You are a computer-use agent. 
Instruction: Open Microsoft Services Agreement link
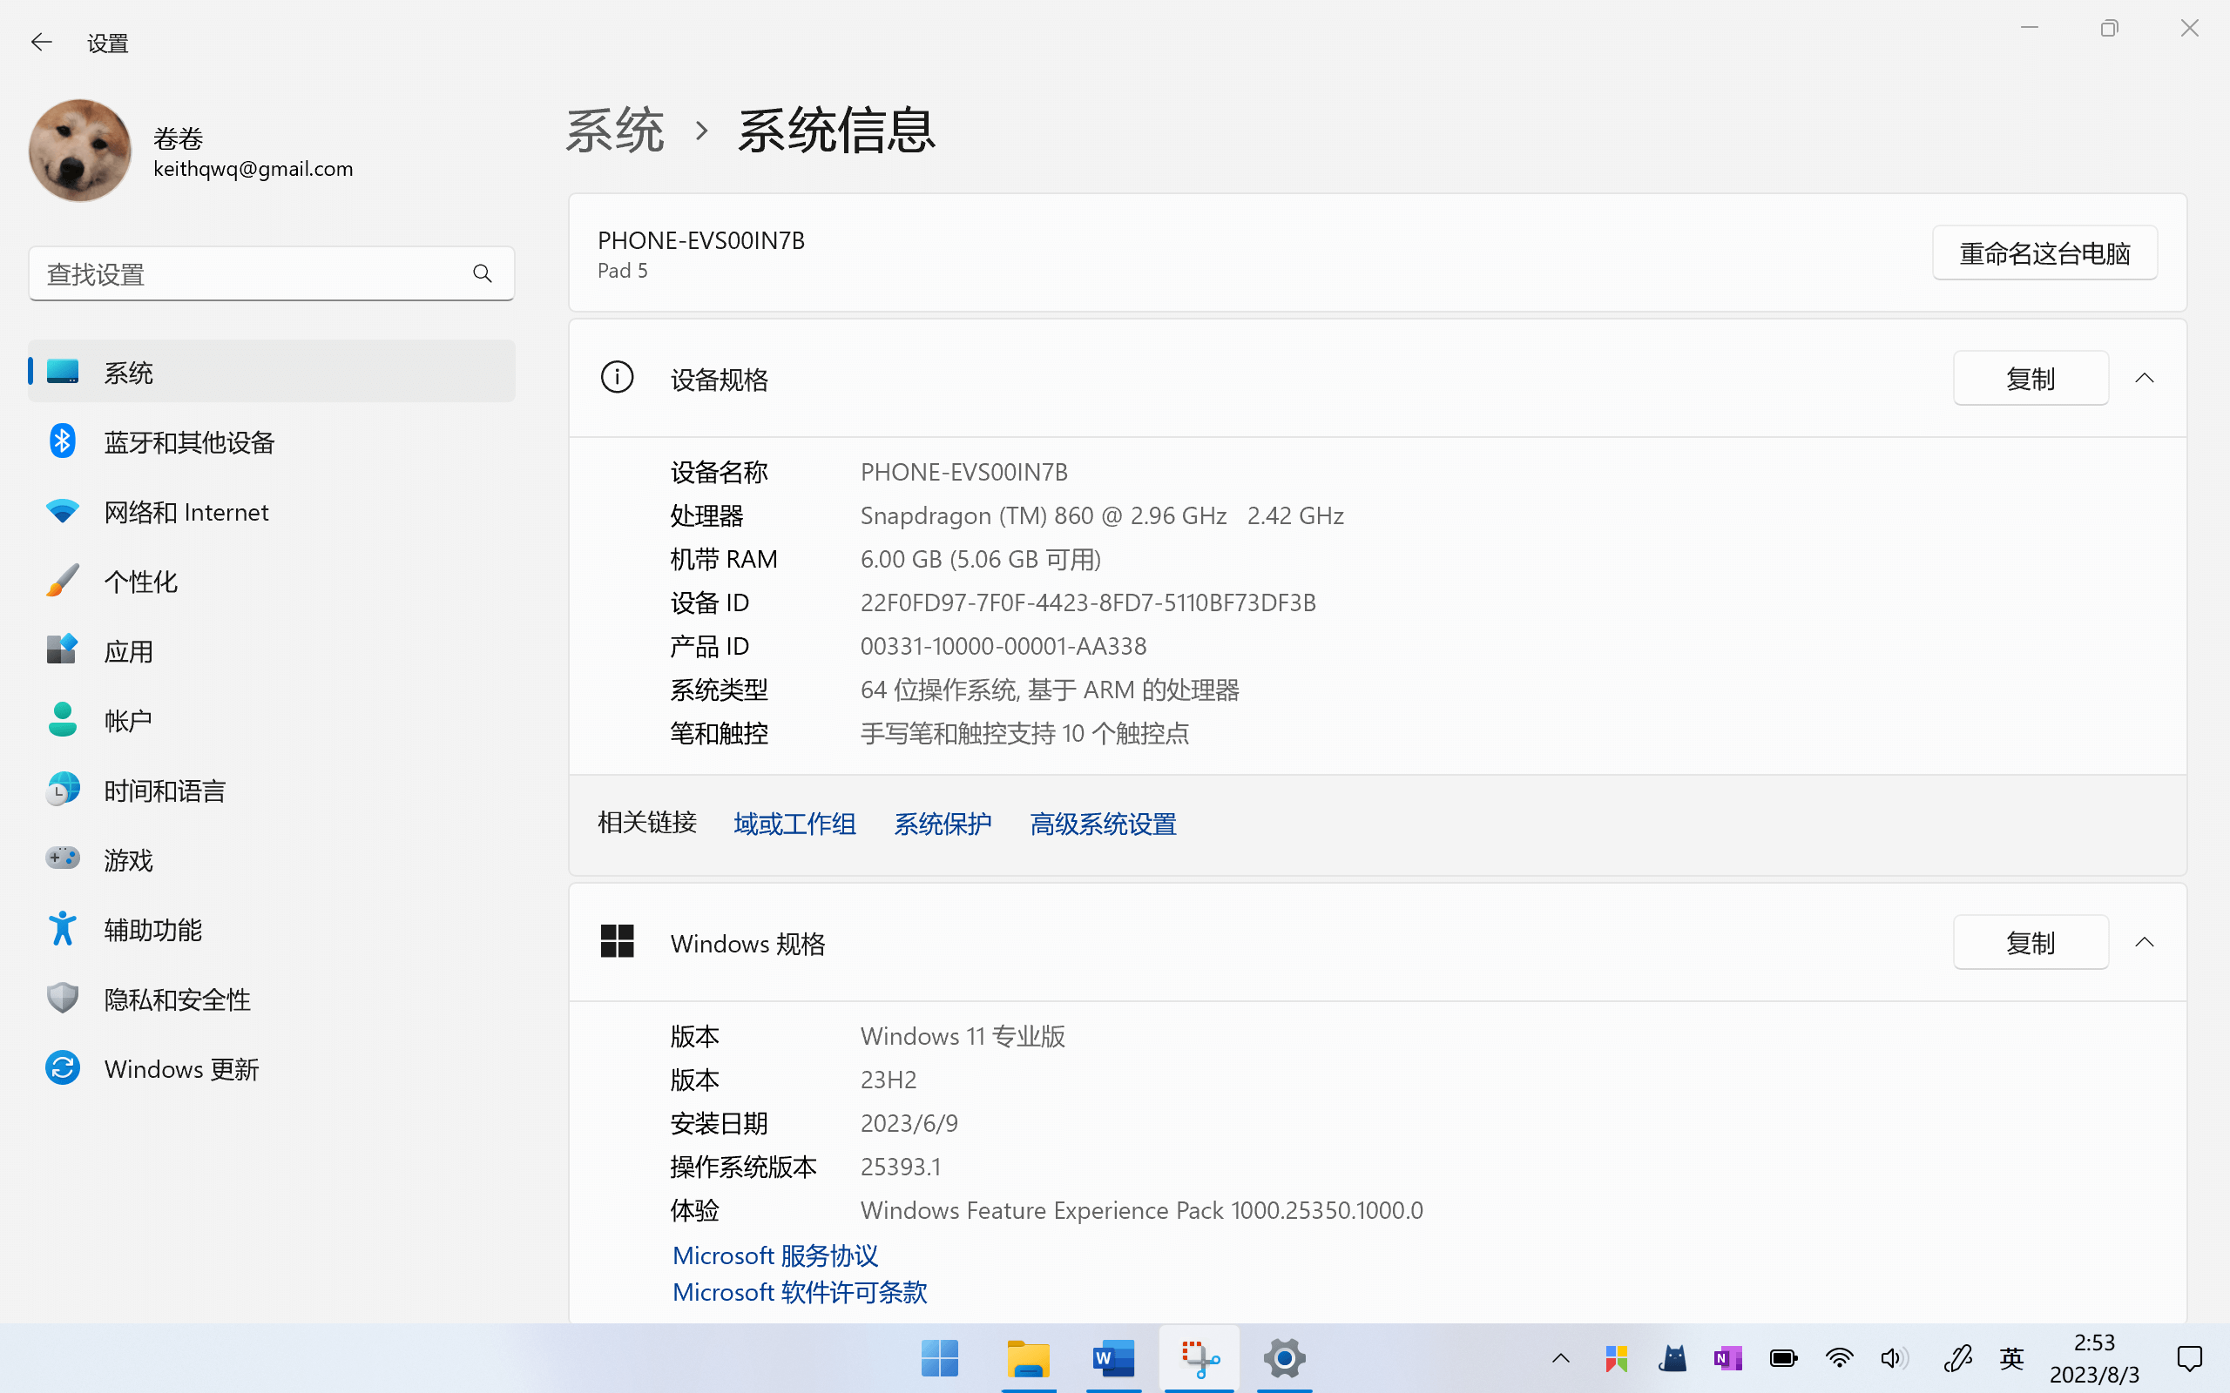(775, 1255)
